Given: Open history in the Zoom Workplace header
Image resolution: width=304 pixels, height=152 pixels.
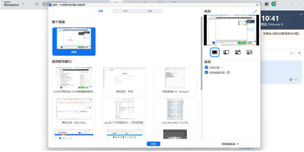Looking at the screenshot, I should (x=37, y=4).
